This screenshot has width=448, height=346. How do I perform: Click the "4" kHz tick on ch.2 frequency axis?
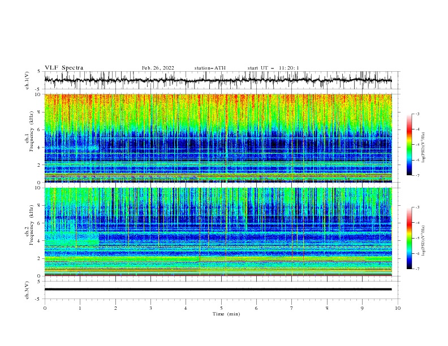click(40, 241)
